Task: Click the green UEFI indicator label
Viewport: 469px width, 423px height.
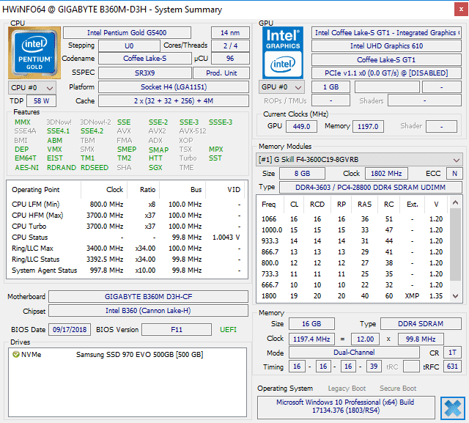Action: tap(228, 330)
